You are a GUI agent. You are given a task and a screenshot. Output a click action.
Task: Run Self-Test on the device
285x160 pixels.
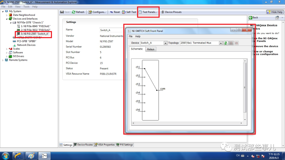click(129, 12)
